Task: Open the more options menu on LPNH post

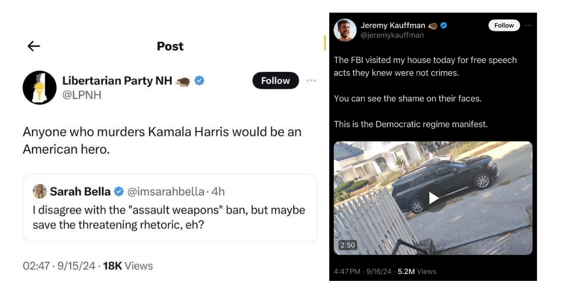Action: (x=311, y=80)
